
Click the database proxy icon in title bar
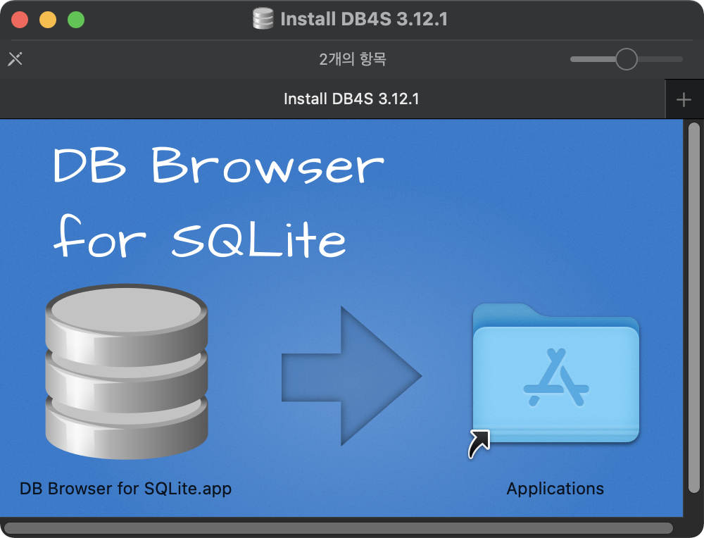click(x=263, y=19)
